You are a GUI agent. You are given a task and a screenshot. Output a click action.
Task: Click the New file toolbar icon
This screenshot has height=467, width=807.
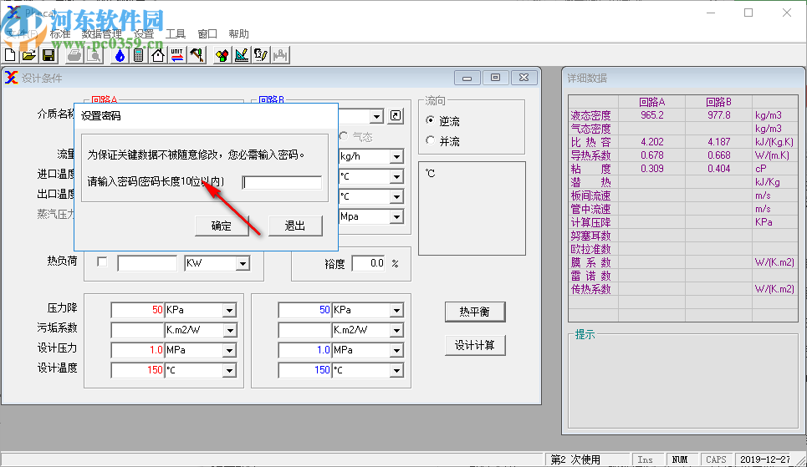[10, 55]
